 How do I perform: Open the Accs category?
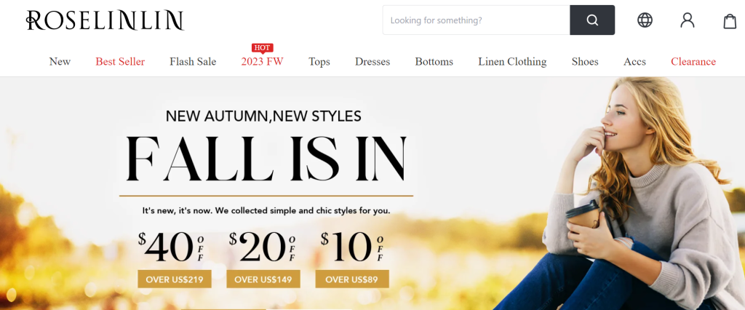(634, 61)
